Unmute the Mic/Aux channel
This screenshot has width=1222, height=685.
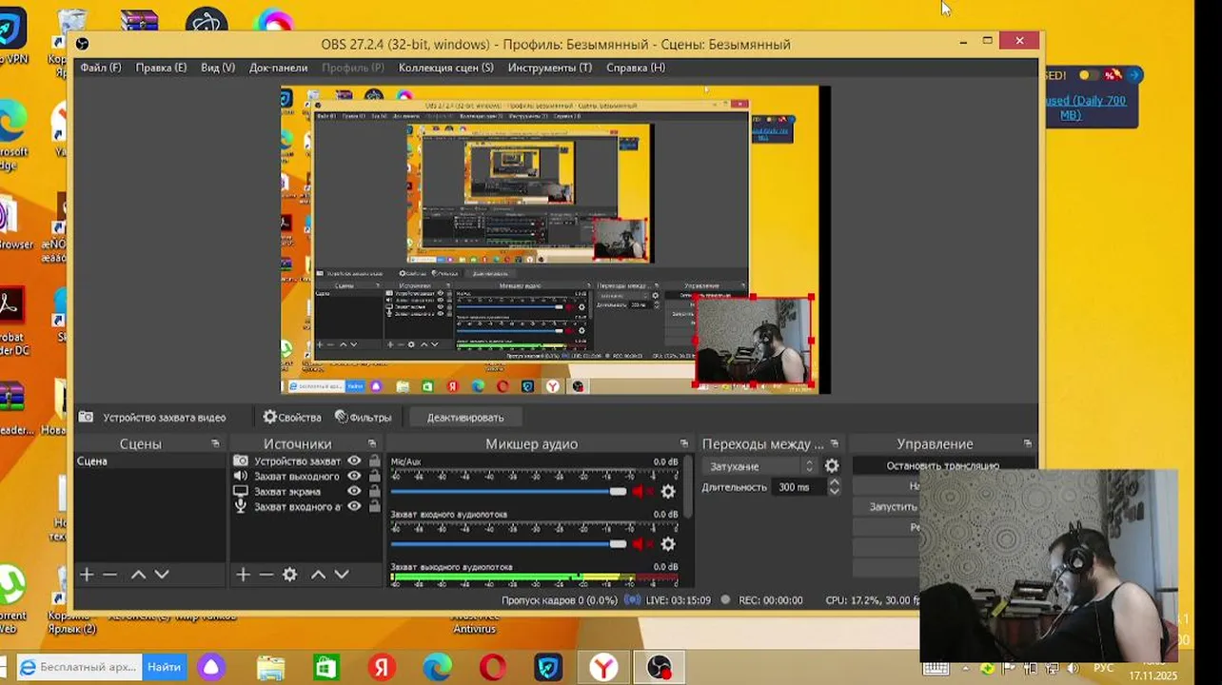[641, 492]
